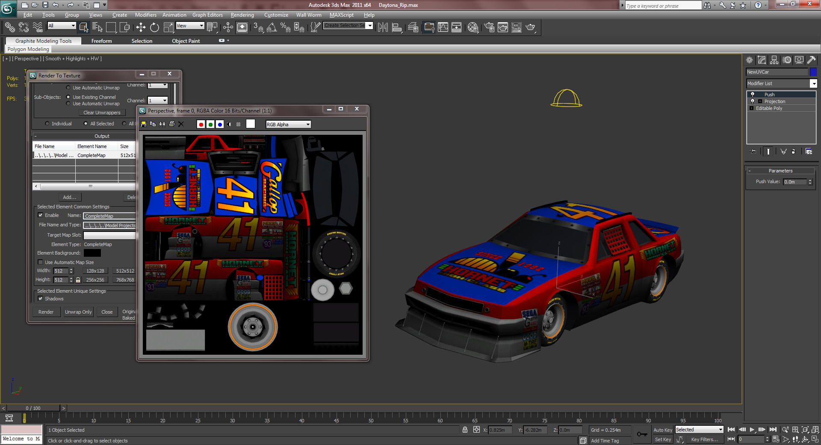Open the Material Editor
The width and height of the screenshot is (821, 445).
(x=473, y=27)
